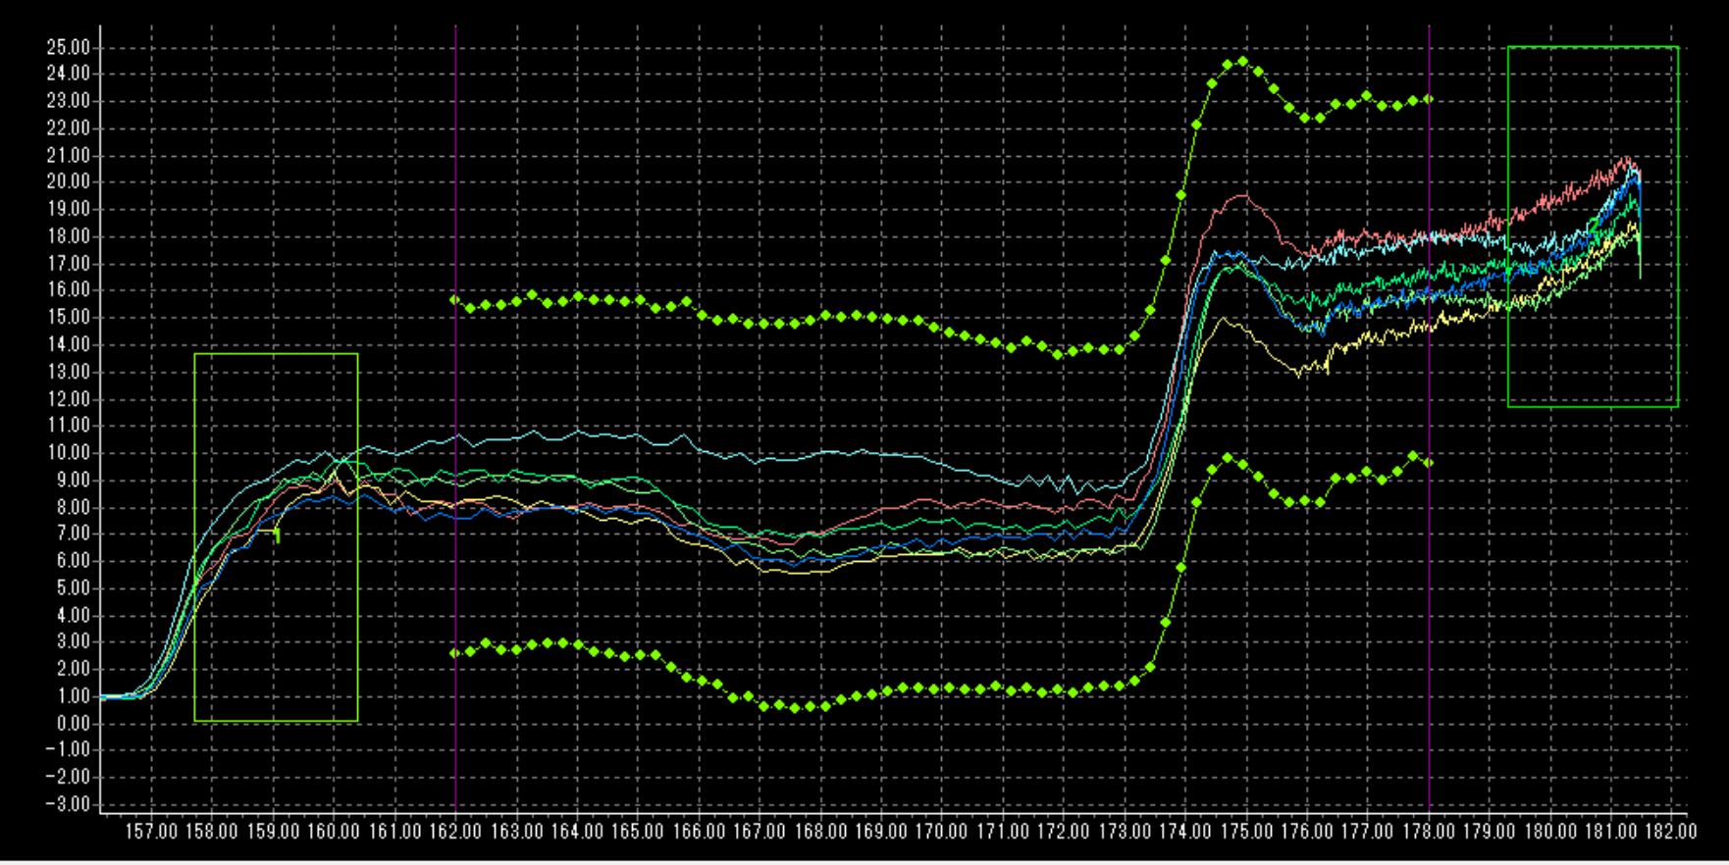Click the highest dot on the upper dotted curve
Screen dimensions: 1729x865
click(1242, 61)
